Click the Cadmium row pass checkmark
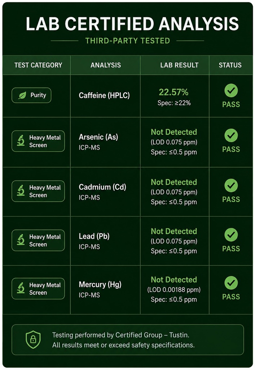This screenshot has height=370, width=255. 231,185
